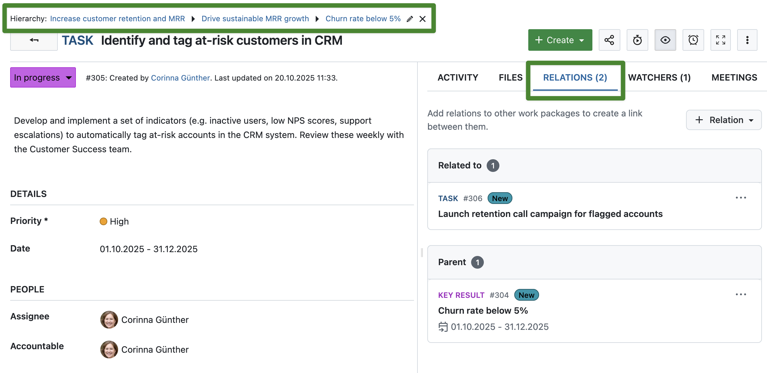Toggle watching via the eye icon
Viewport: 767px width, 373px height.
(665, 40)
